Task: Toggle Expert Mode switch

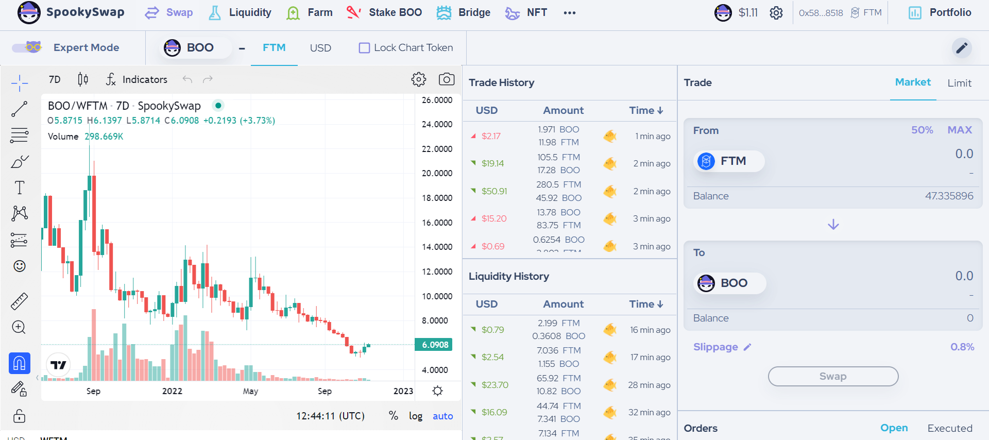Action: tap(27, 47)
